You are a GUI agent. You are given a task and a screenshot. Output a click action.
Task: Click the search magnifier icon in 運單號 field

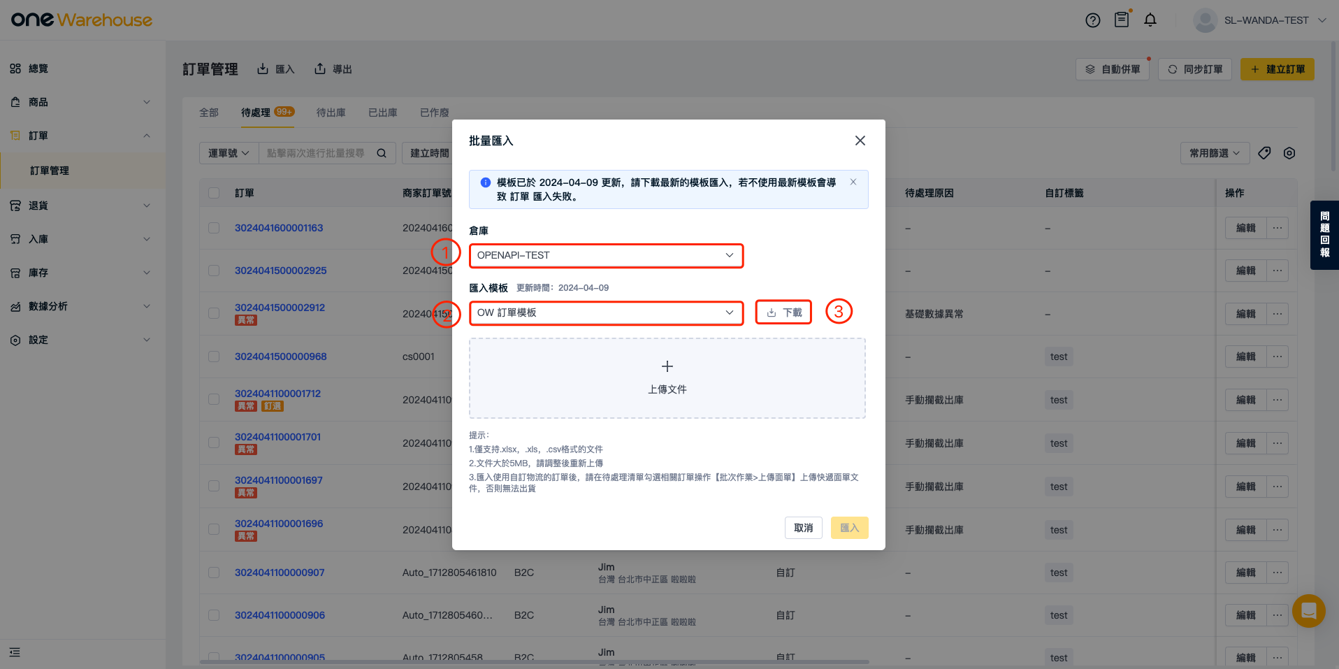coord(382,153)
